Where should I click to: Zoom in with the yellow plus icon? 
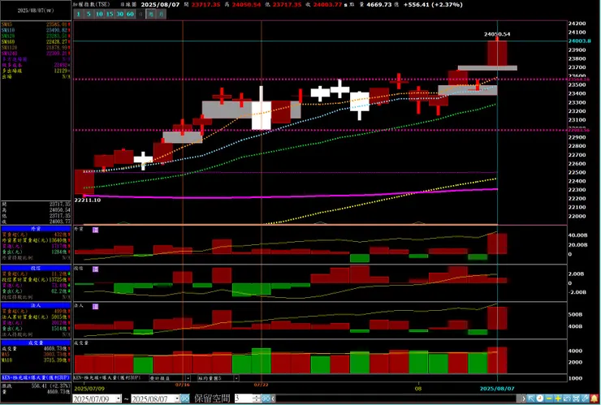558,399
